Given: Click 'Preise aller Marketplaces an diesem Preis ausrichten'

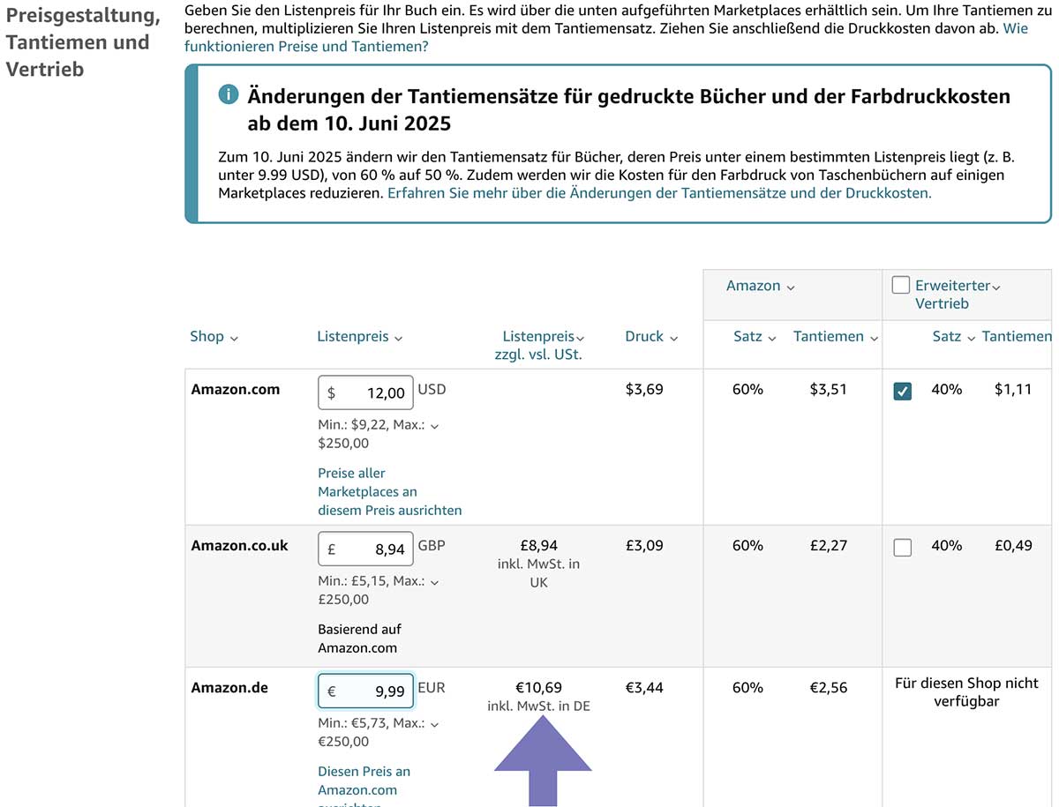Looking at the screenshot, I should coord(389,491).
